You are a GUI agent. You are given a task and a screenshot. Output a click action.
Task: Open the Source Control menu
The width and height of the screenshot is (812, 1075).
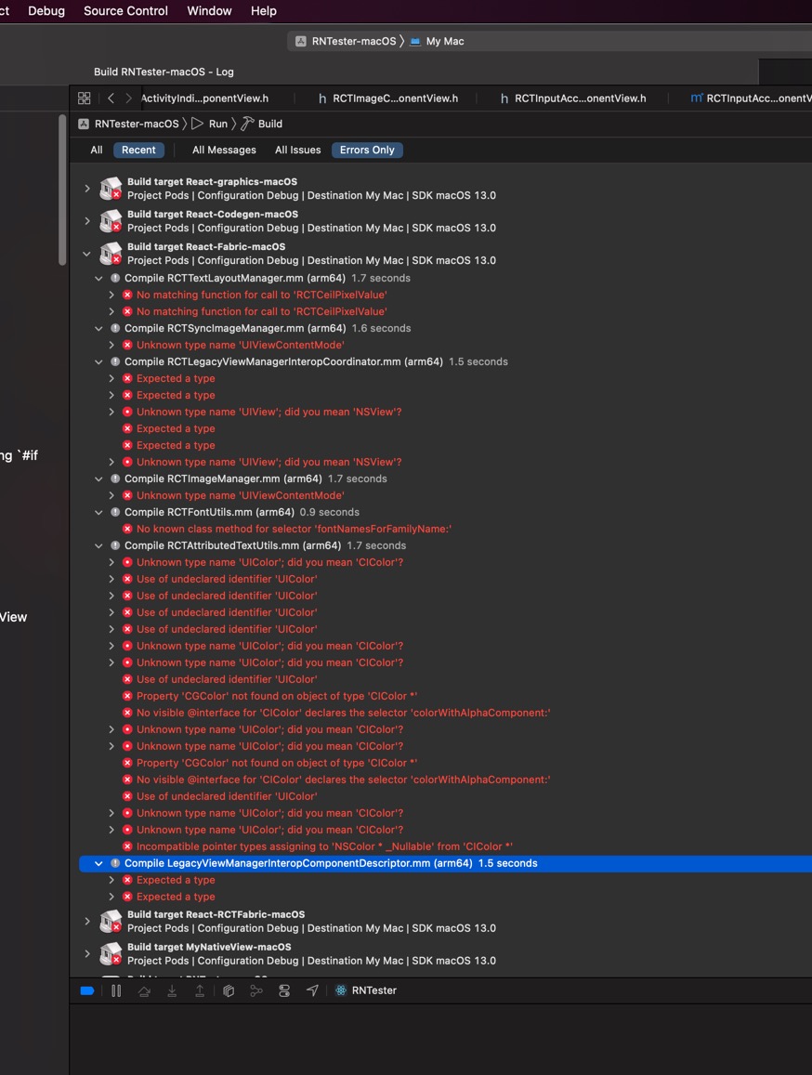[x=125, y=11]
